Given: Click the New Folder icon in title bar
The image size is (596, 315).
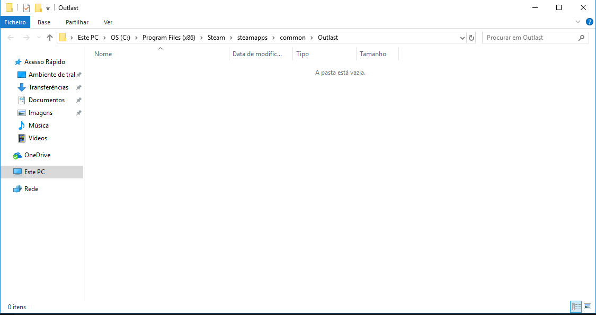Looking at the screenshot, I should click(38, 8).
